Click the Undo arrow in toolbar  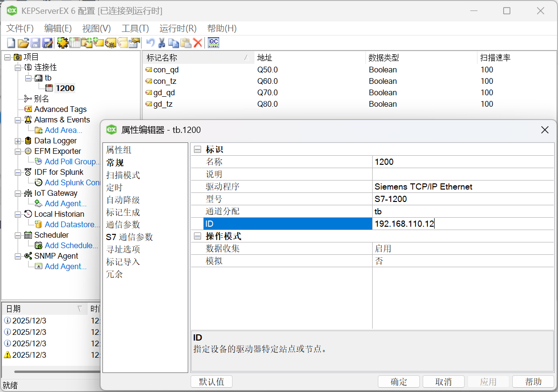click(150, 43)
